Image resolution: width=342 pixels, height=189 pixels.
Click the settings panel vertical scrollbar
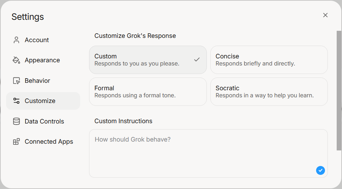339,90
